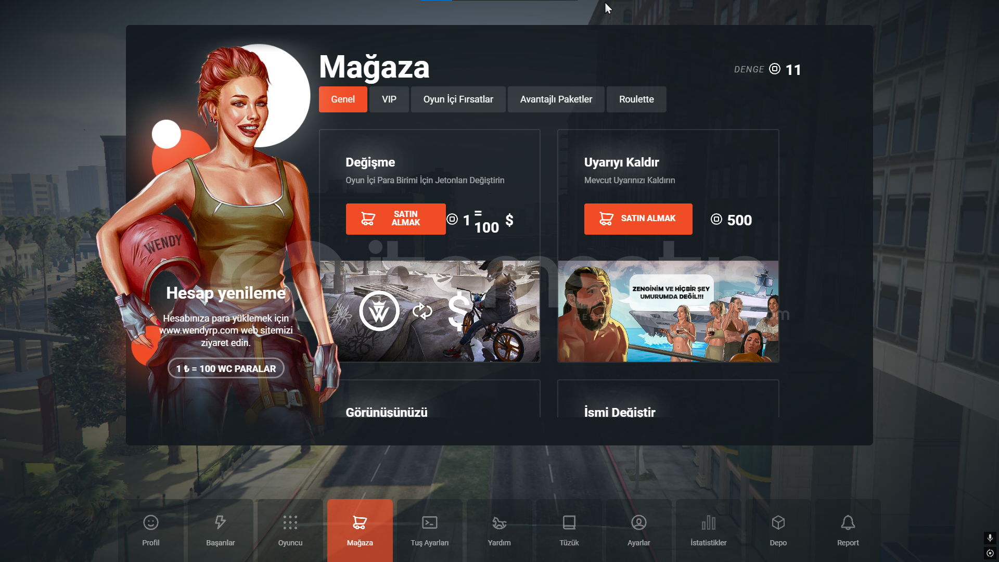This screenshot has height=562, width=999.
Task: Click the Değişme card title
Action: [x=370, y=162]
